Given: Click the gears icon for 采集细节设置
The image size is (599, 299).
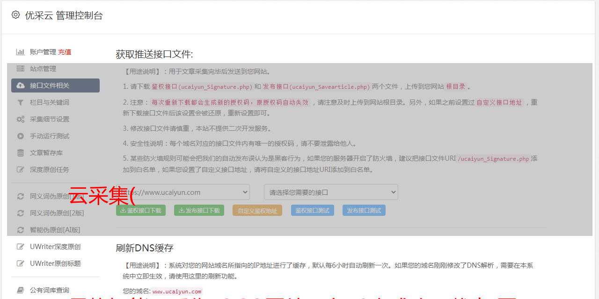Looking at the screenshot, I should 20,119.
